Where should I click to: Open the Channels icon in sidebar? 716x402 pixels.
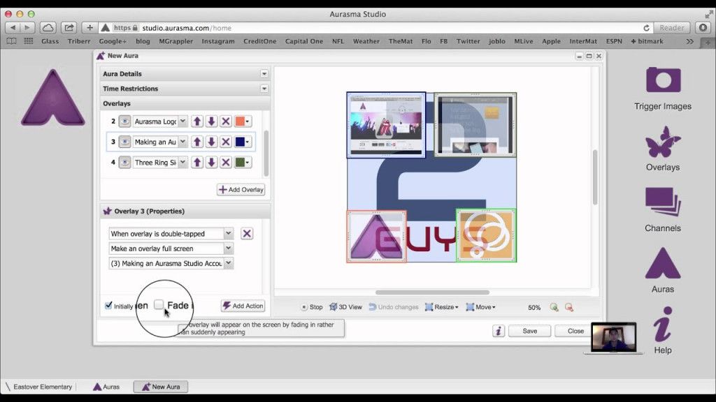pos(663,202)
